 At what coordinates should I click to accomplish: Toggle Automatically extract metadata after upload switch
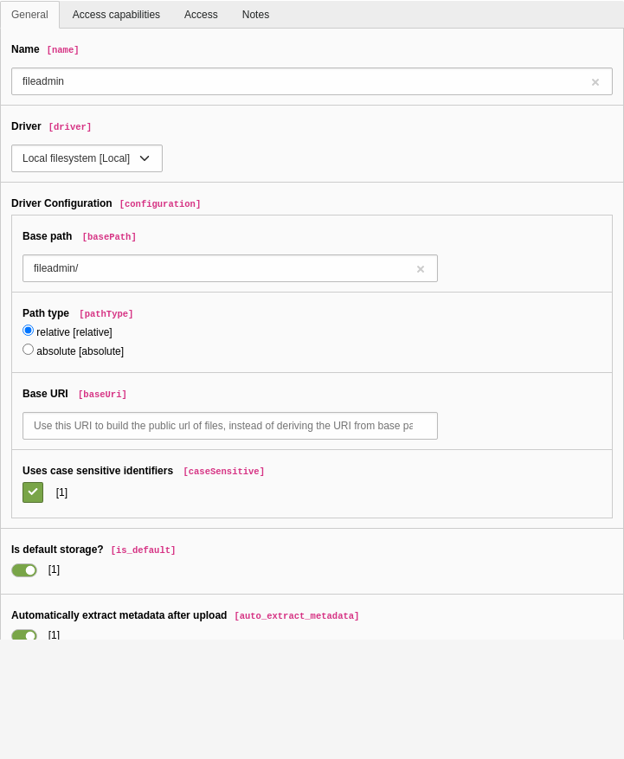click(24, 634)
